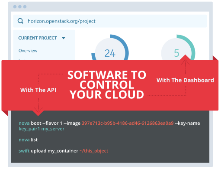221x169 pixels.
Task: Click the first window control dot
Action: tap(15, 6)
